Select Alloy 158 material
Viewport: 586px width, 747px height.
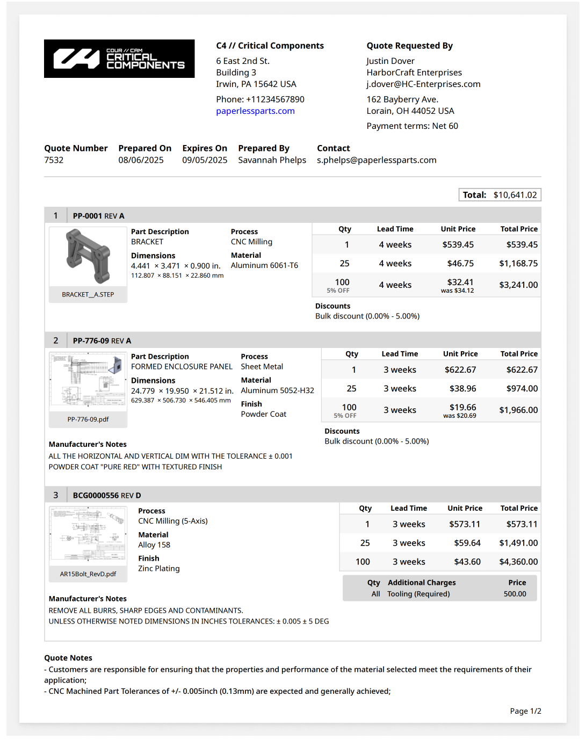pyautogui.click(x=154, y=545)
